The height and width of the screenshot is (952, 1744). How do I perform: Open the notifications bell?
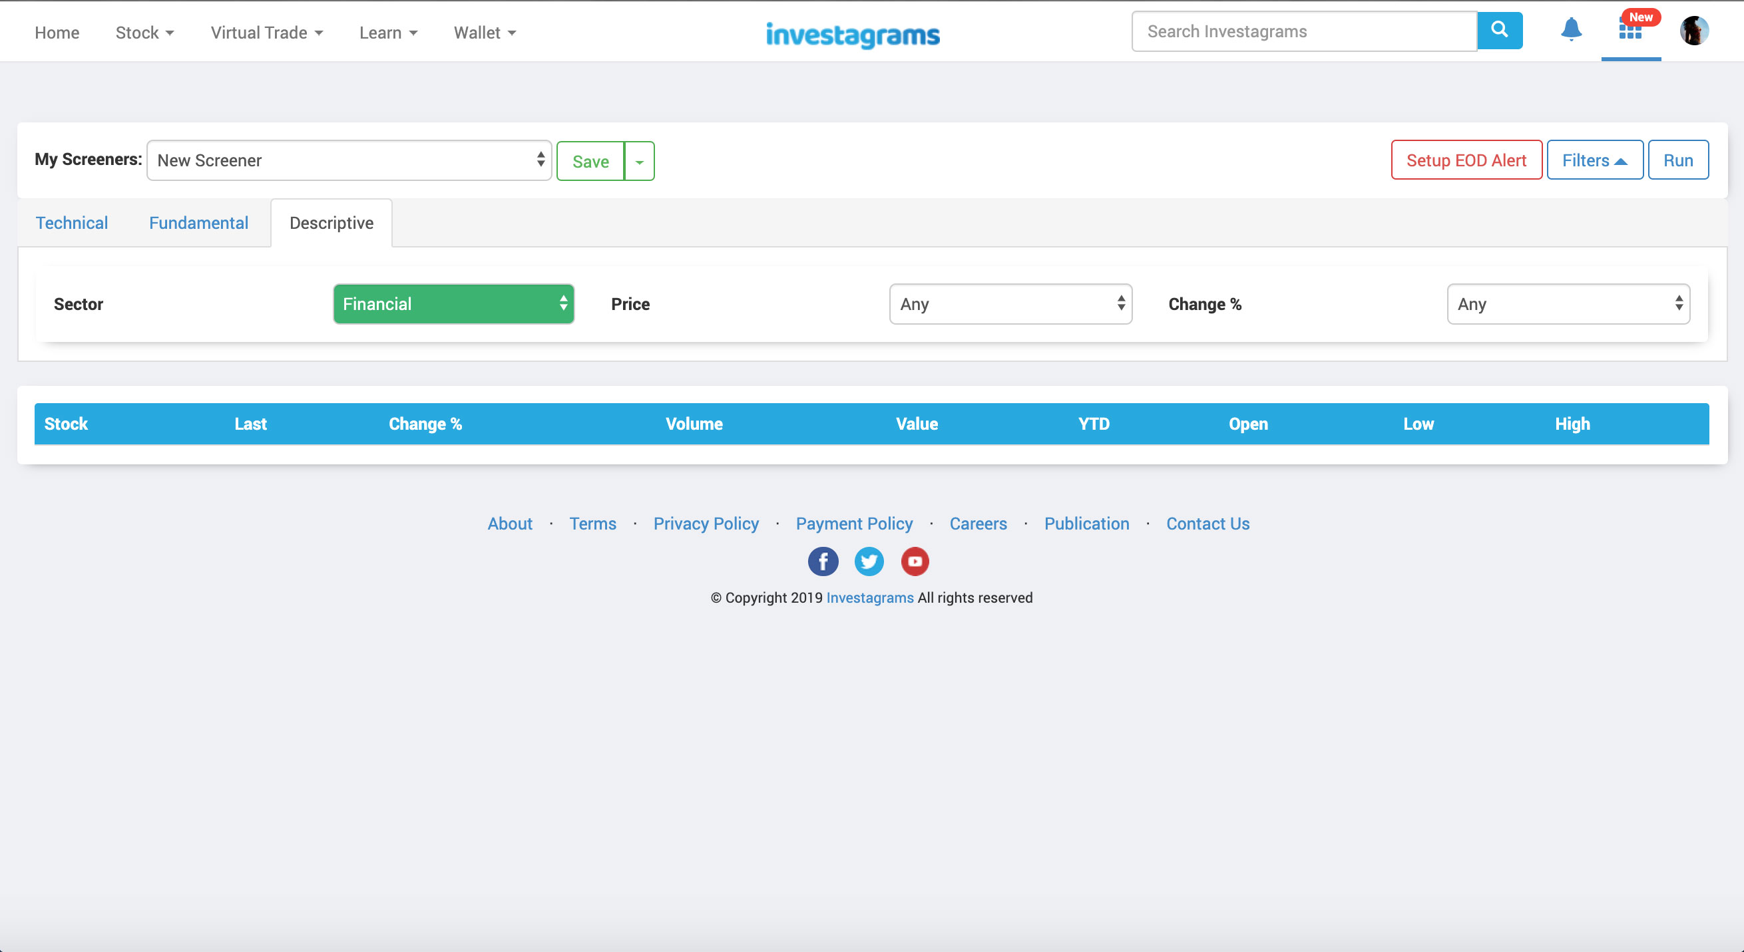pyautogui.click(x=1571, y=30)
